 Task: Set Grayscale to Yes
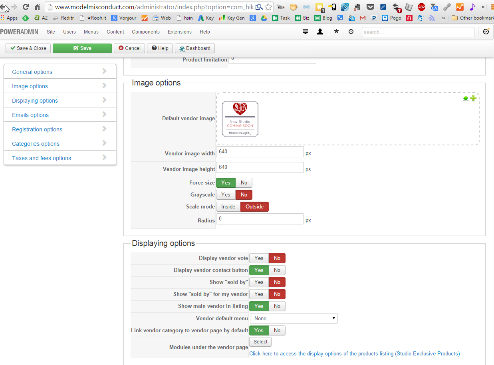tap(226, 194)
